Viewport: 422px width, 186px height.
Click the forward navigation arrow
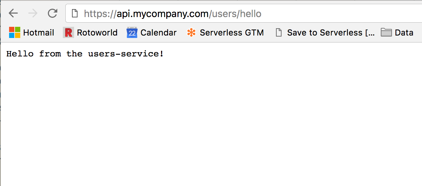33,14
